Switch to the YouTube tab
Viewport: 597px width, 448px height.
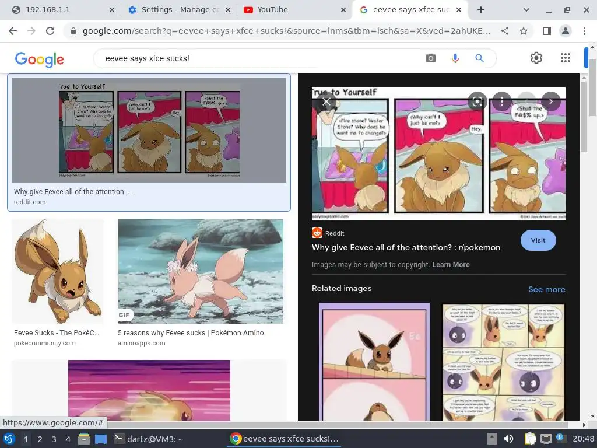(293, 10)
